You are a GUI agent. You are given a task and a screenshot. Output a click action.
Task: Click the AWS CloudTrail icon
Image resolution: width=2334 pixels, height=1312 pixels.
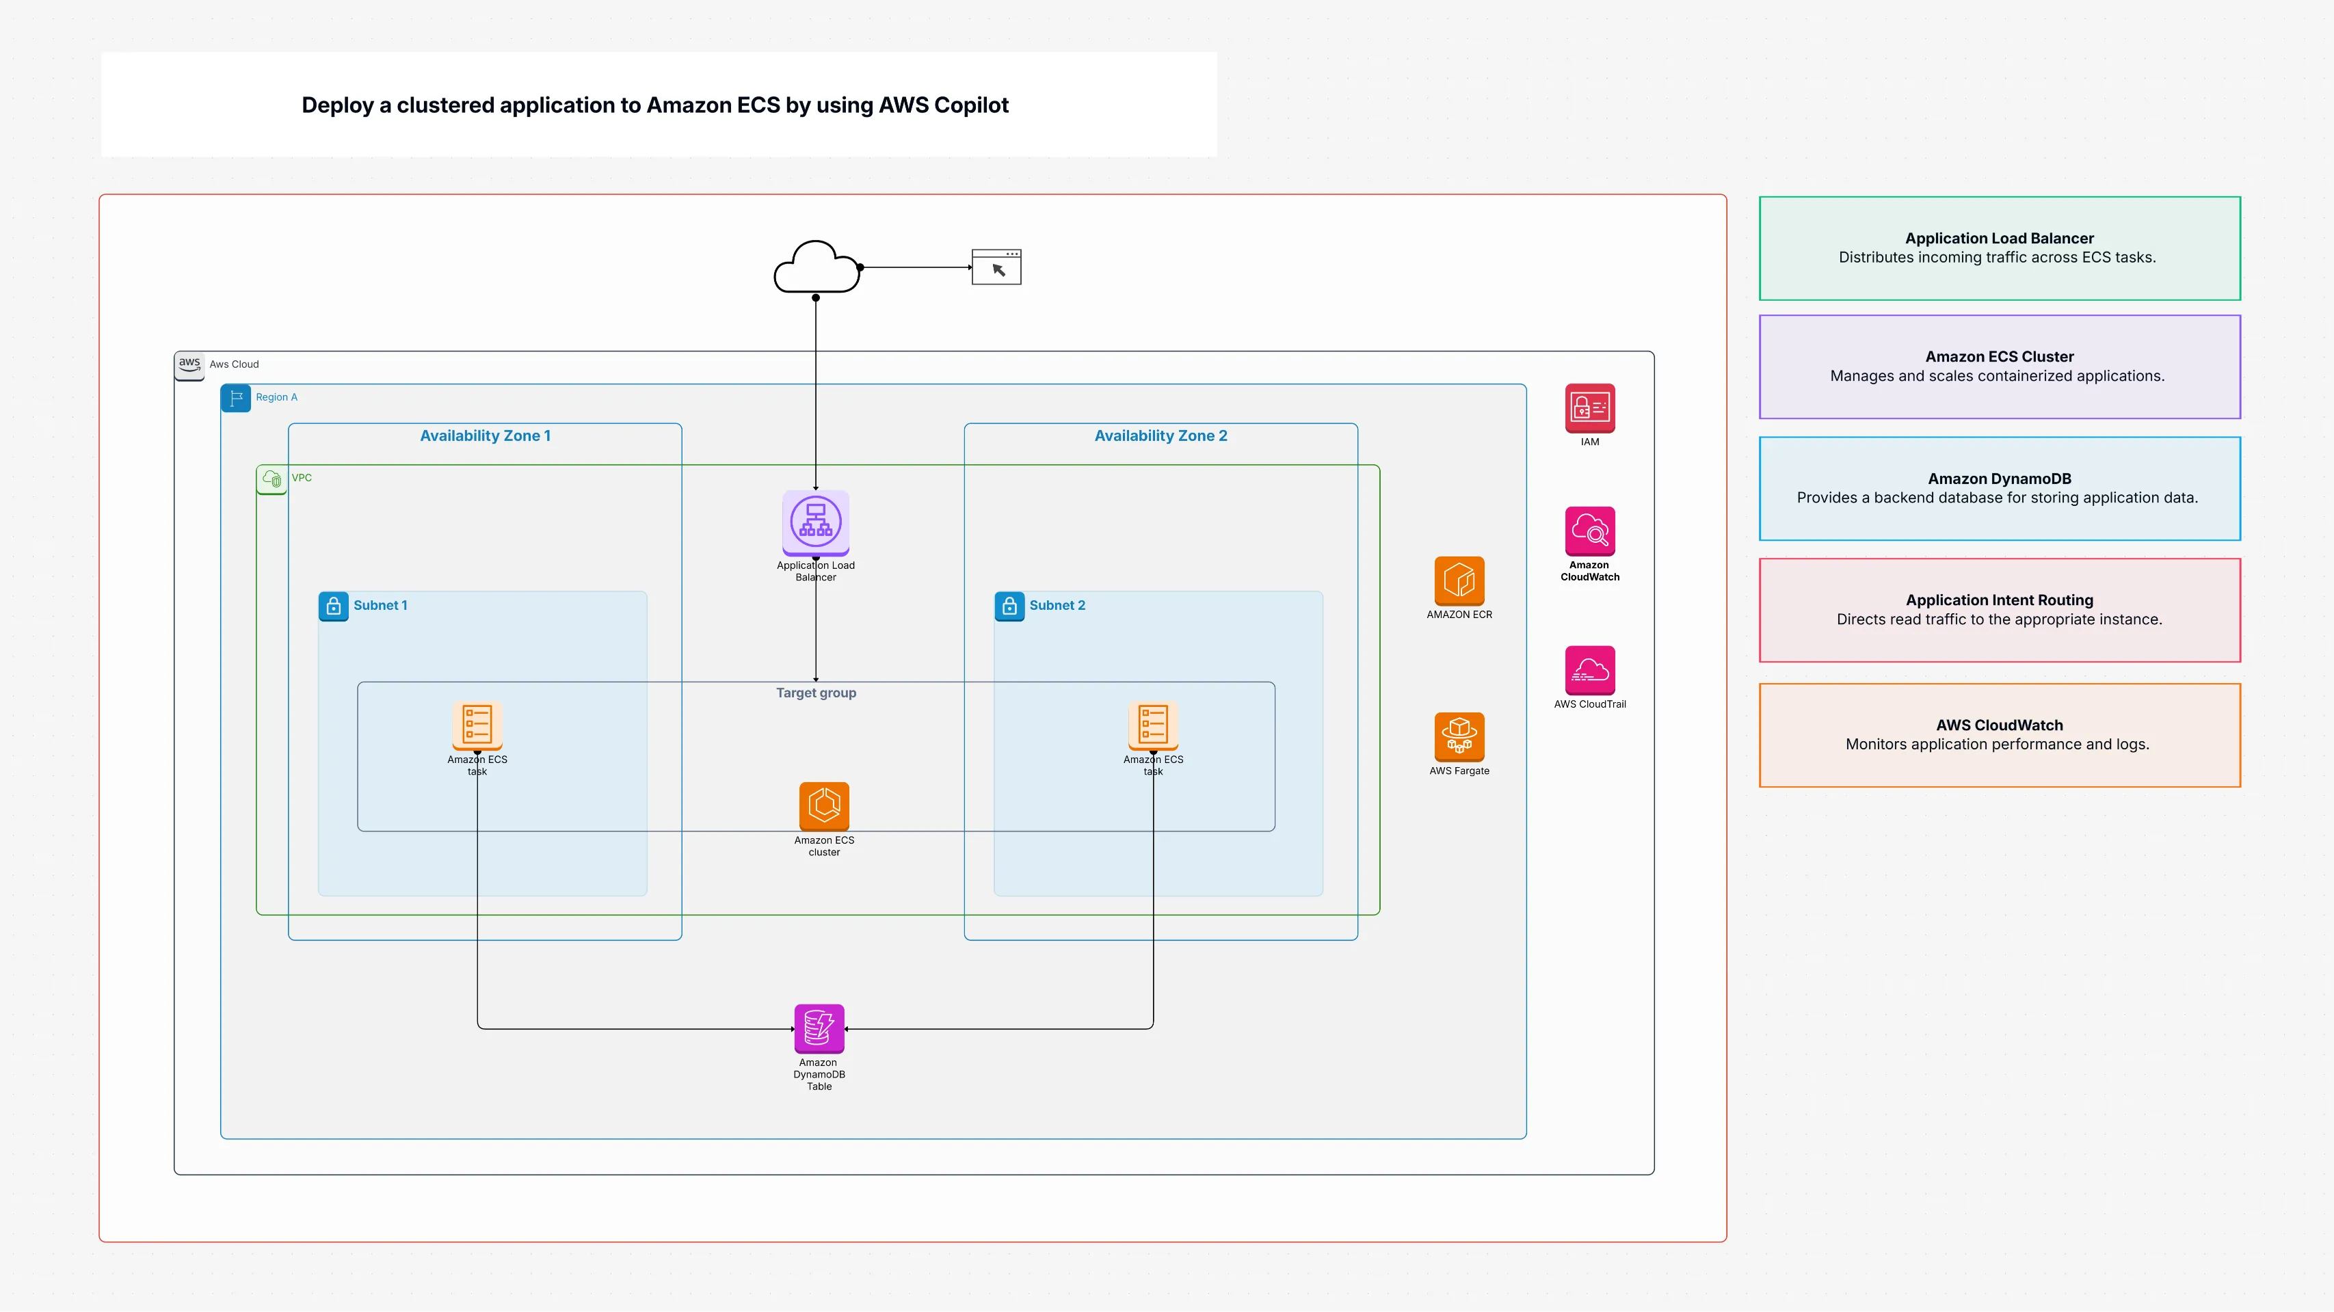pos(1589,669)
